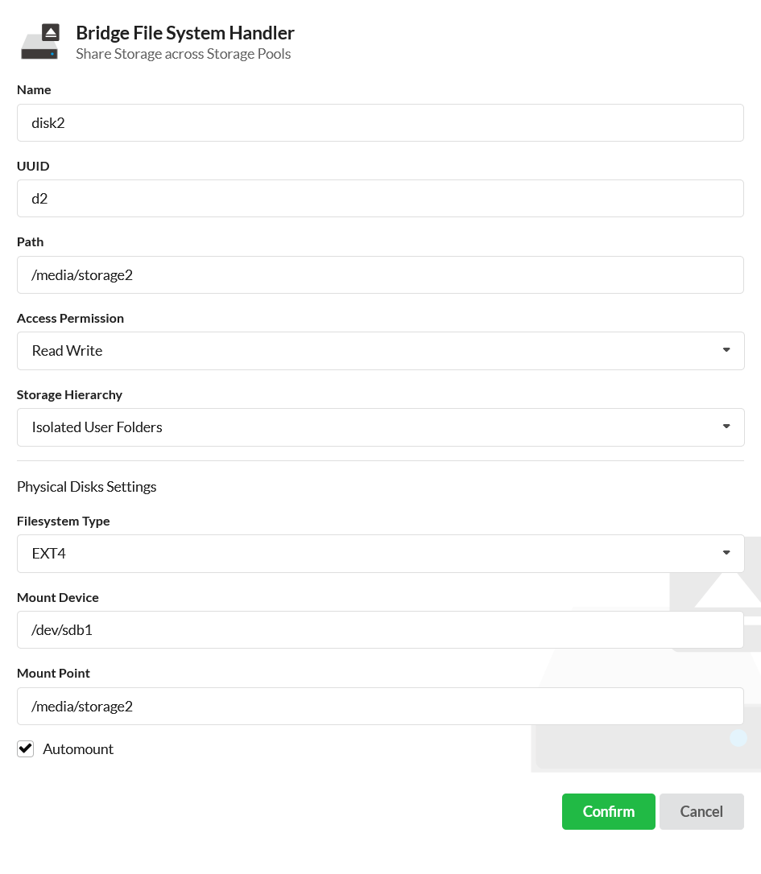Viewport: 761px width, 874px height.
Task: Click the large faded eject watermark icon
Action: 646,655
